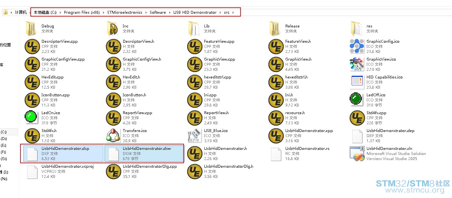This screenshot has width=452, height=198.
Task: Select the UsbHidDemonstrator.rc file icon
Action: click(x=276, y=154)
